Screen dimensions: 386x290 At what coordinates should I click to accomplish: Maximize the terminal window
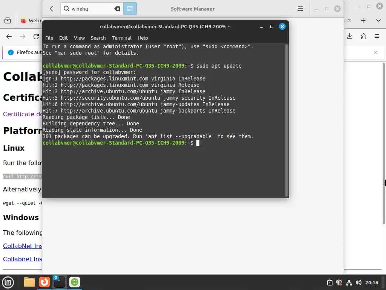coord(271,26)
